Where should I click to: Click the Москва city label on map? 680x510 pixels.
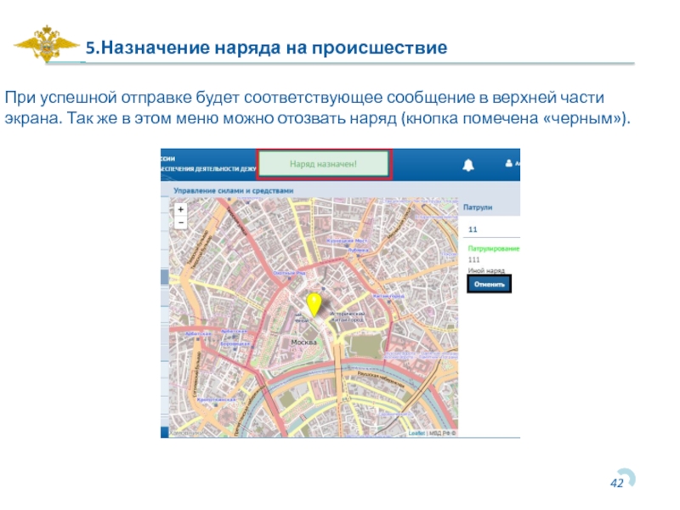pyautogui.click(x=303, y=342)
